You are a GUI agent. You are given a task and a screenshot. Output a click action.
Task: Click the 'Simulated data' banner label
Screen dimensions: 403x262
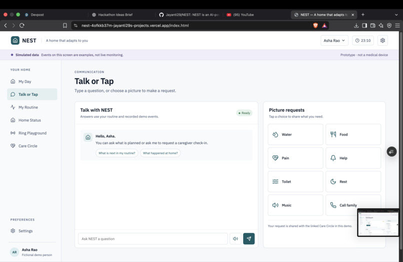[x=27, y=55]
